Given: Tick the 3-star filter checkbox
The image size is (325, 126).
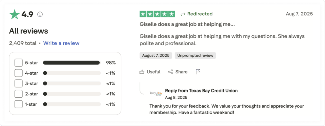Looking at the screenshot, I should tap(19, 83).
